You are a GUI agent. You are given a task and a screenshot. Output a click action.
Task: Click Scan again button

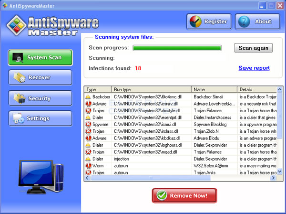[254, 48]
